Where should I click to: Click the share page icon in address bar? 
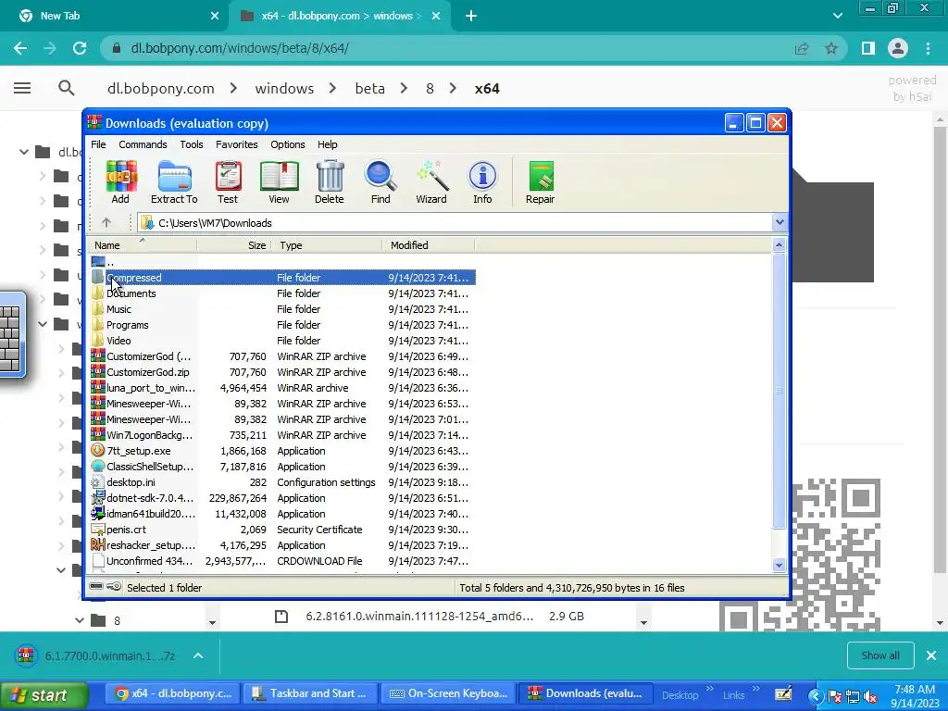[802, 48]
